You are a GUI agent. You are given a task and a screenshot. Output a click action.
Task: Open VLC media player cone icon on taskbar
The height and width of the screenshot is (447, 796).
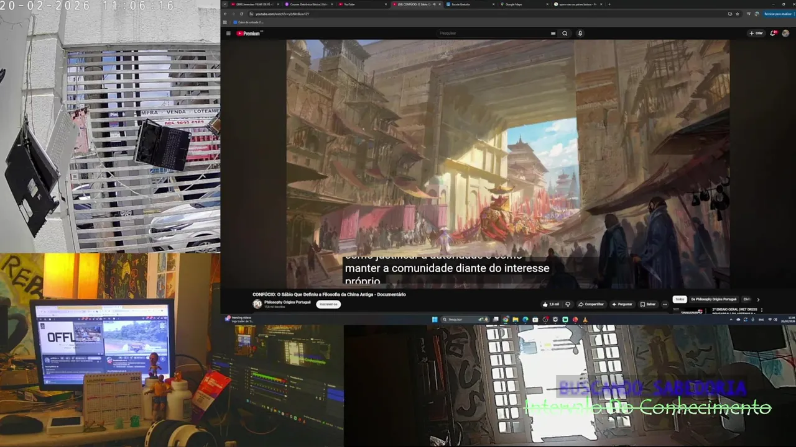click(585, 319)
